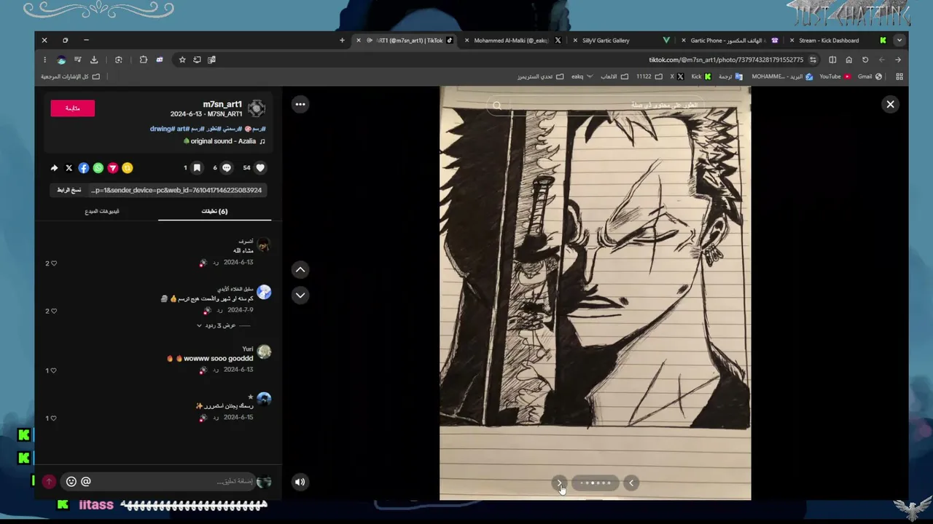Open the browser downloads
This screenshot has height=524, width=933.
[94, 60]
